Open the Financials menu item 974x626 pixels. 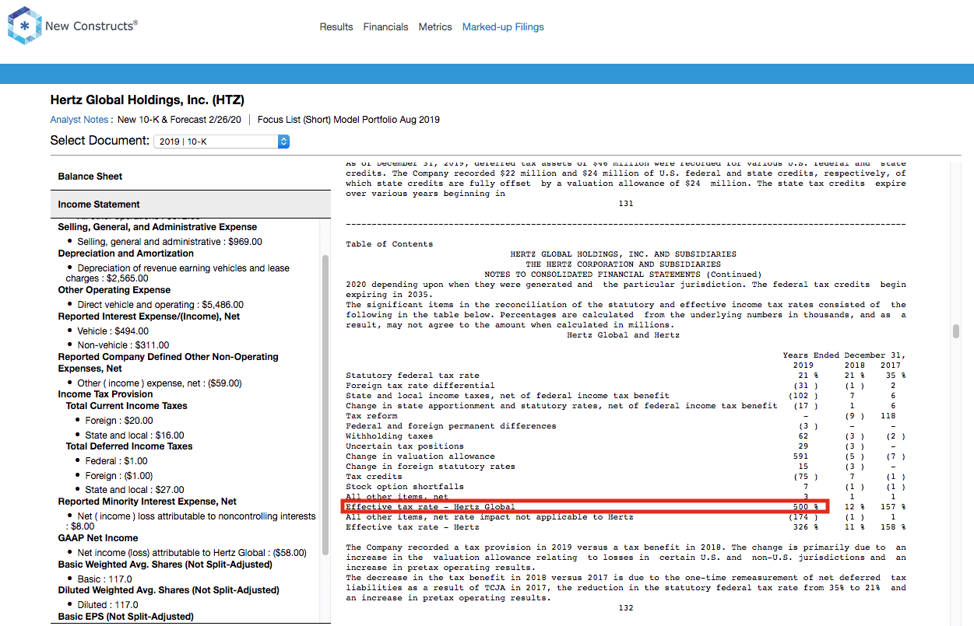(x=385, y=26)
